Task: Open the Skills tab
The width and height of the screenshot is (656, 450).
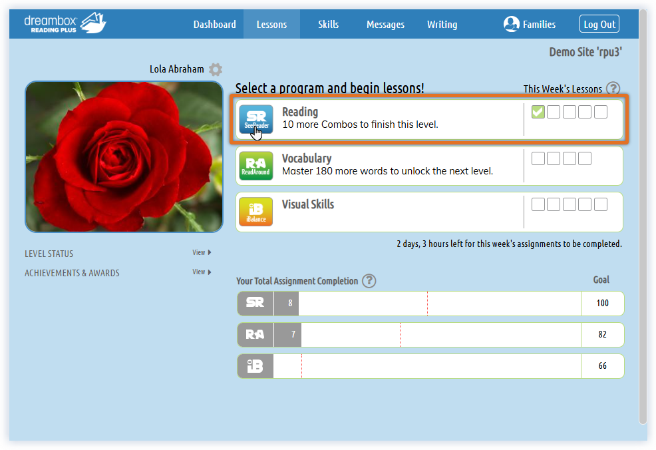Action: pos(329,24)
